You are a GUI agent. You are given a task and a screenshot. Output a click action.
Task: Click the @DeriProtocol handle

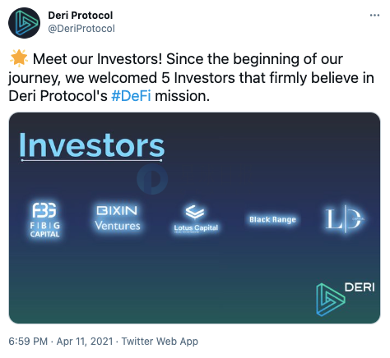click(81, 29)
